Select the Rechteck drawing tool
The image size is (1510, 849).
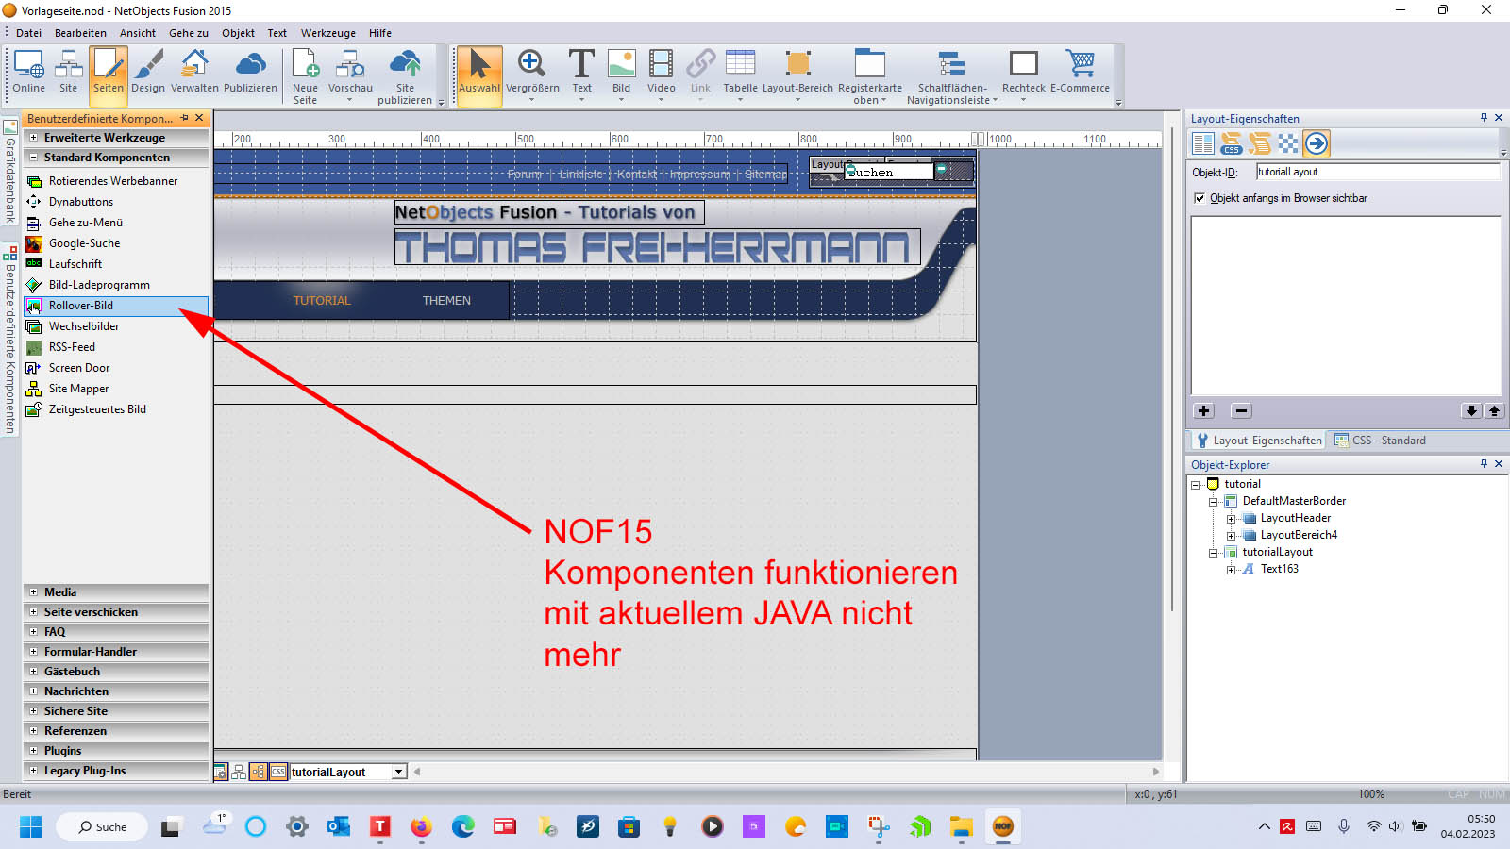[1023, 76]
